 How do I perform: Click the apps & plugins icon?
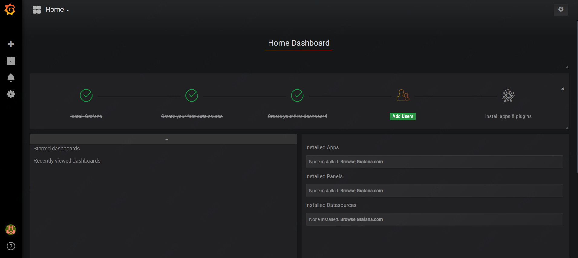click(x=508, y=95)
